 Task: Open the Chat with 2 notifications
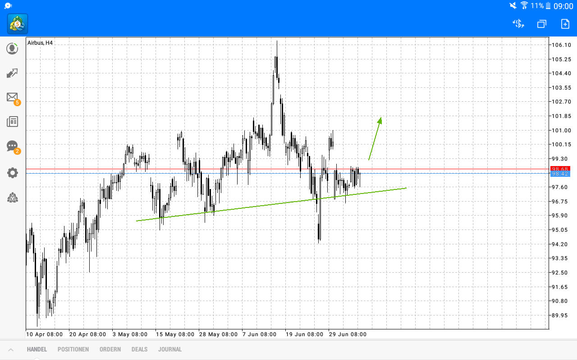pyautogui.click(x=12, y=146)
